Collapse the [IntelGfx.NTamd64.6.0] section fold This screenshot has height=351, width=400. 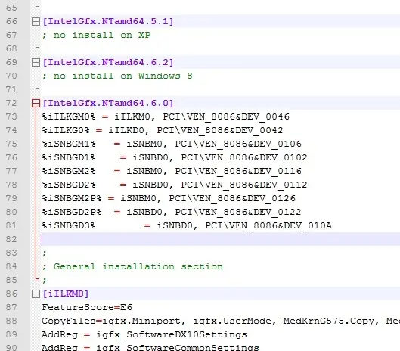36,104
